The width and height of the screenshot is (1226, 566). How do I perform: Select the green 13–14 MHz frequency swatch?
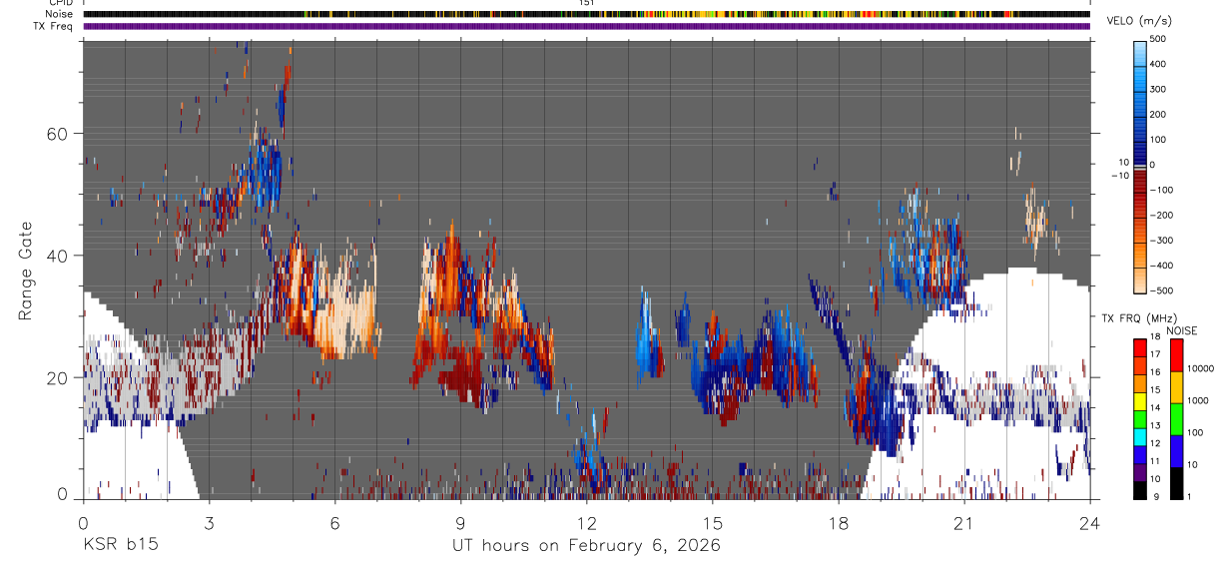click(x=1140, y=417)
